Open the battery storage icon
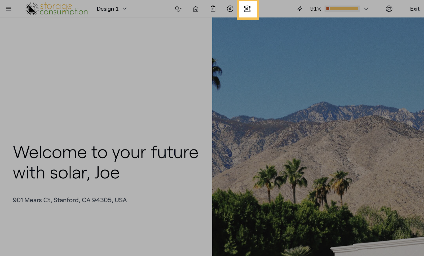 (x=213, y=9)
